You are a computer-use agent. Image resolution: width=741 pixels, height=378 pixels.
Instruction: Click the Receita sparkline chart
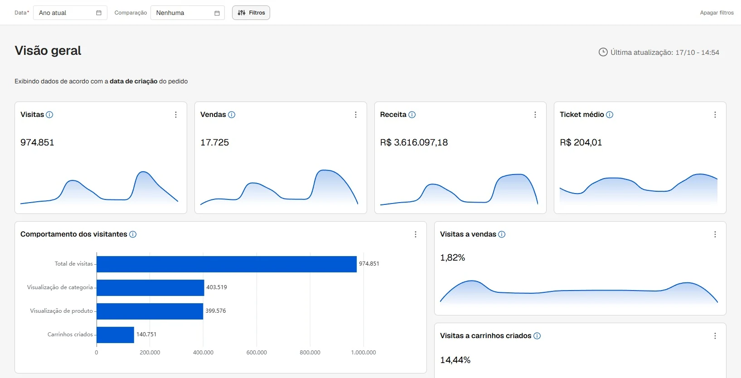coord(459,189)
